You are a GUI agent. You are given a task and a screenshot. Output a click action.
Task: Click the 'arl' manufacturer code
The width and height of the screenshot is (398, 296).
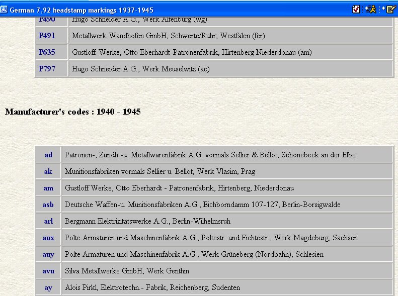point(48,221)
